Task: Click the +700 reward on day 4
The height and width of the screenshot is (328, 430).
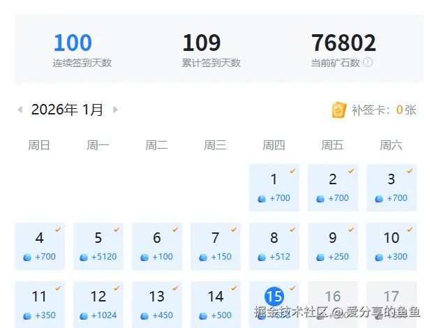Action: [45, 257]
